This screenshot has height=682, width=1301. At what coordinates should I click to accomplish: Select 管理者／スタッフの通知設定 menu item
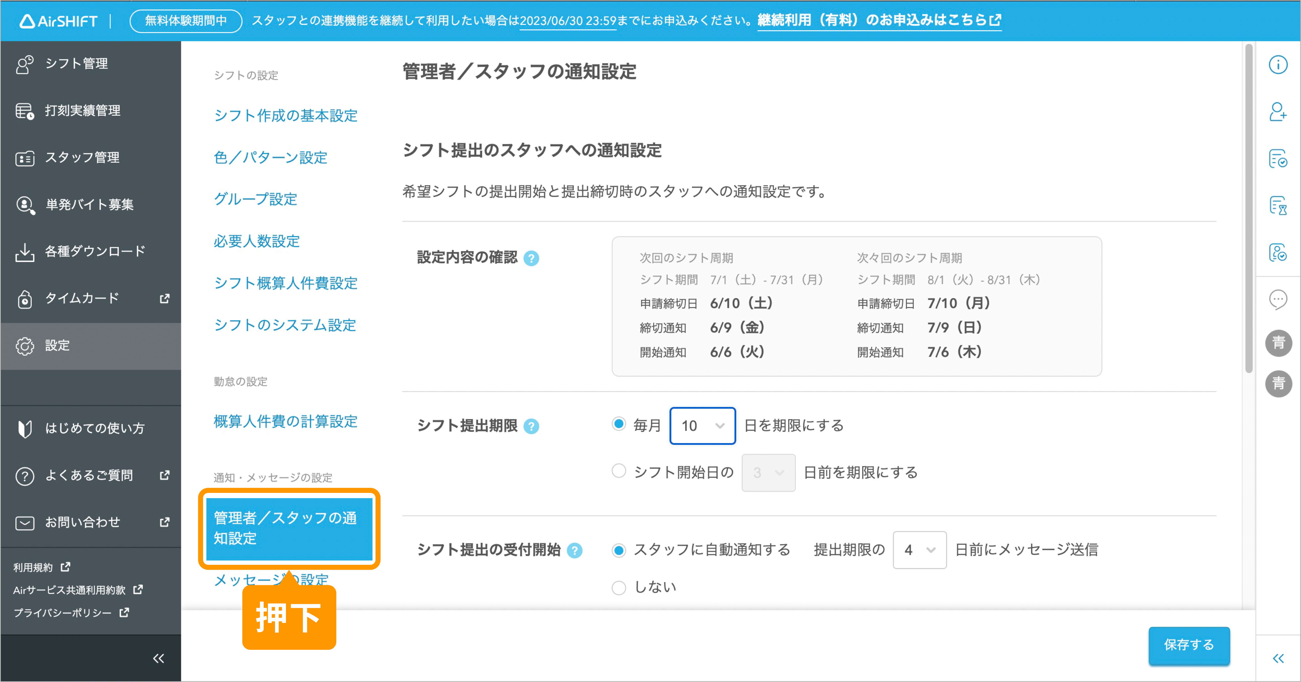click(x=289, y=528)
